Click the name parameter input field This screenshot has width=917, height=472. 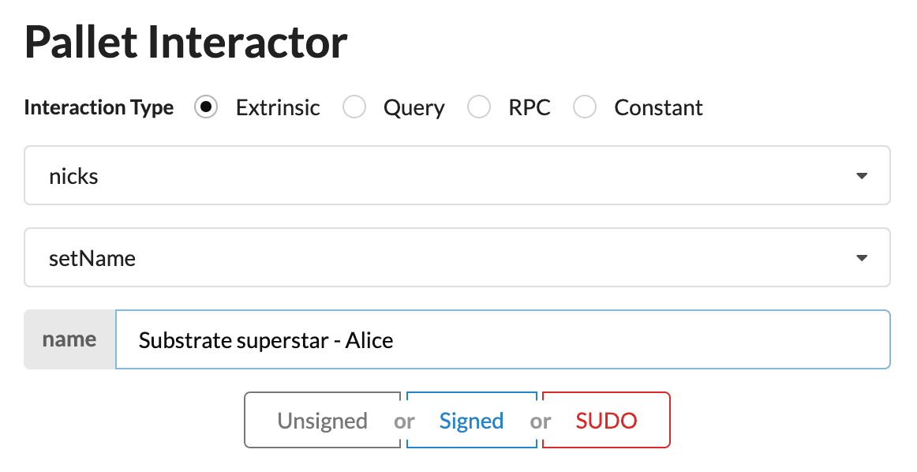(503, 339)
